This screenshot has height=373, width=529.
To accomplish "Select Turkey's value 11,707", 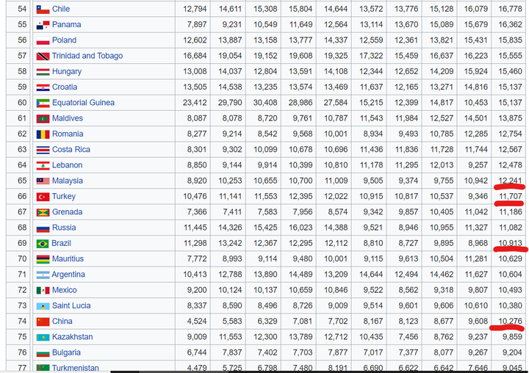I will [511, 196].
